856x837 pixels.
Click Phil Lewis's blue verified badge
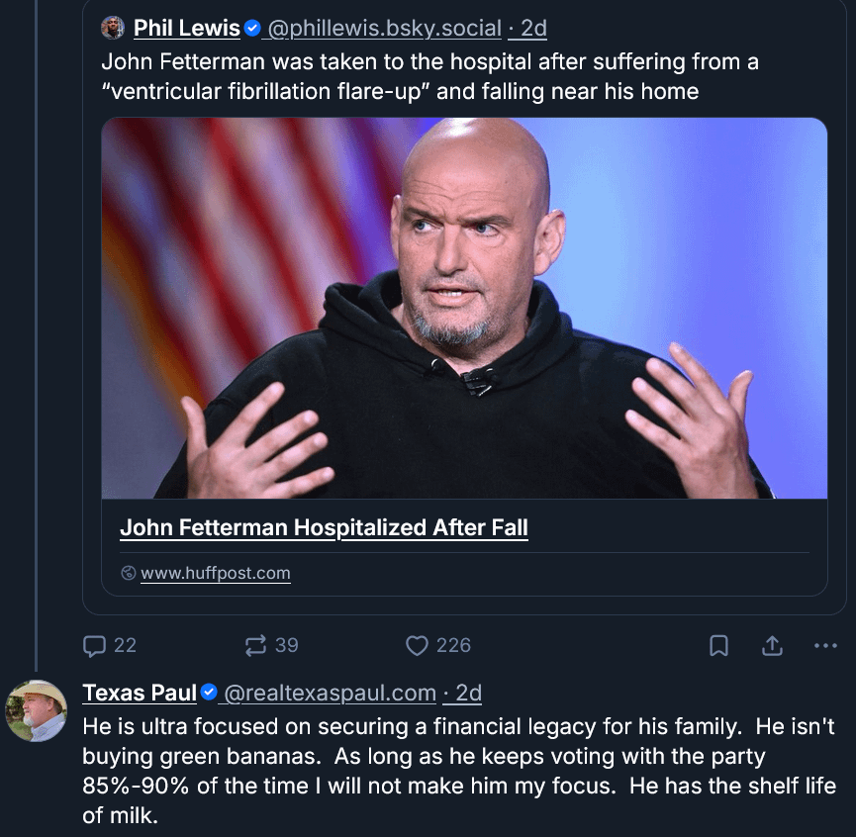(x=252, y=29)
